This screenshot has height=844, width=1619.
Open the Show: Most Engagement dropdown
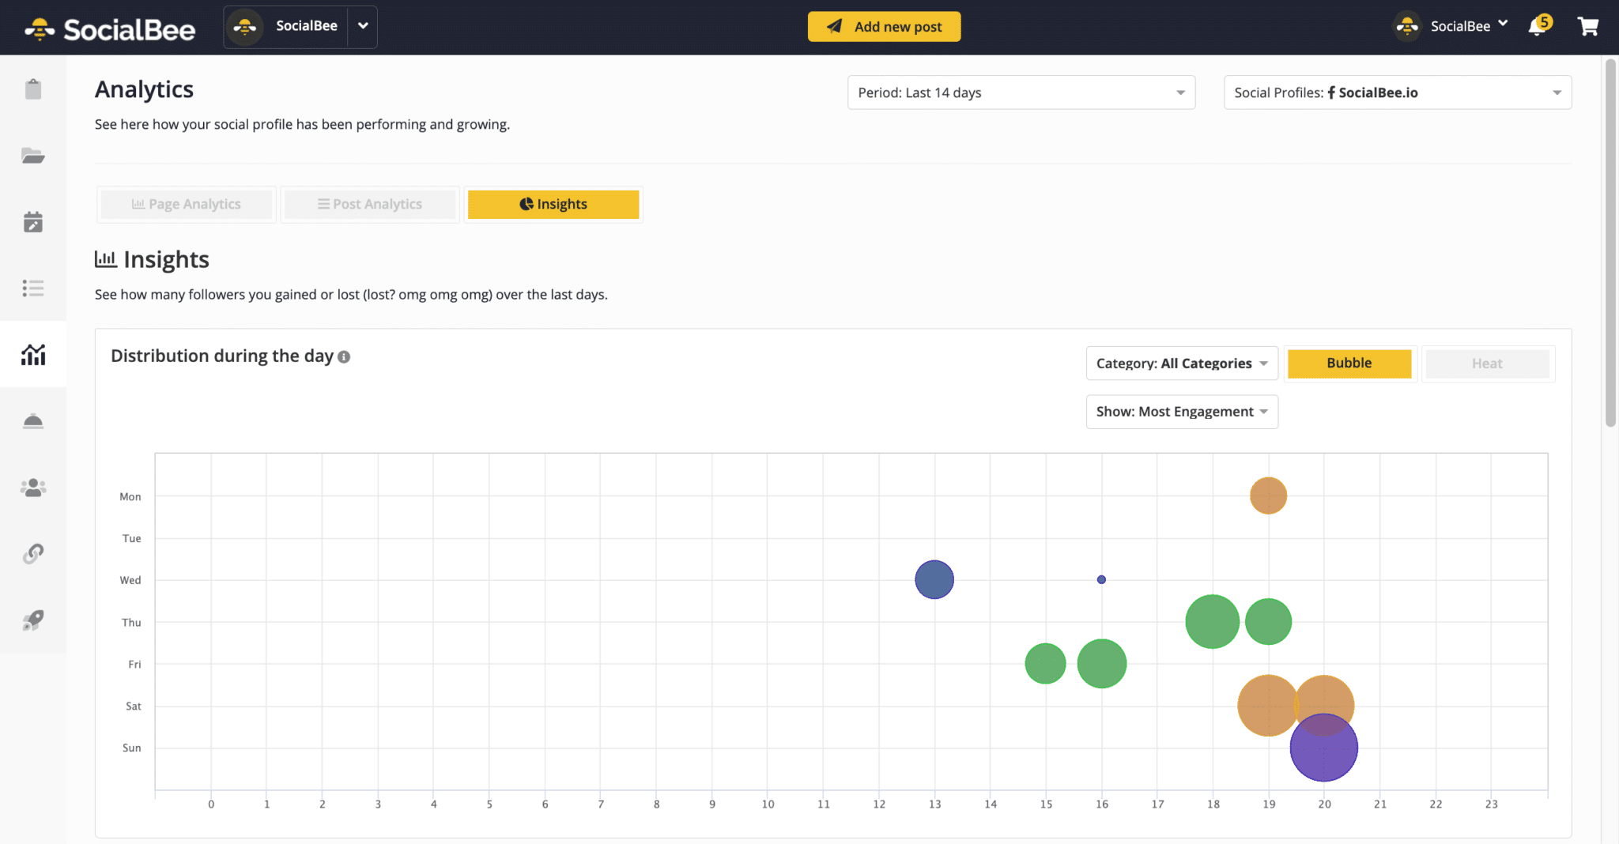tap(1181, 412)
